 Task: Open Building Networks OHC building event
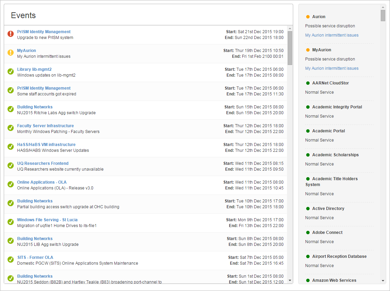click(x=35, y=201)
